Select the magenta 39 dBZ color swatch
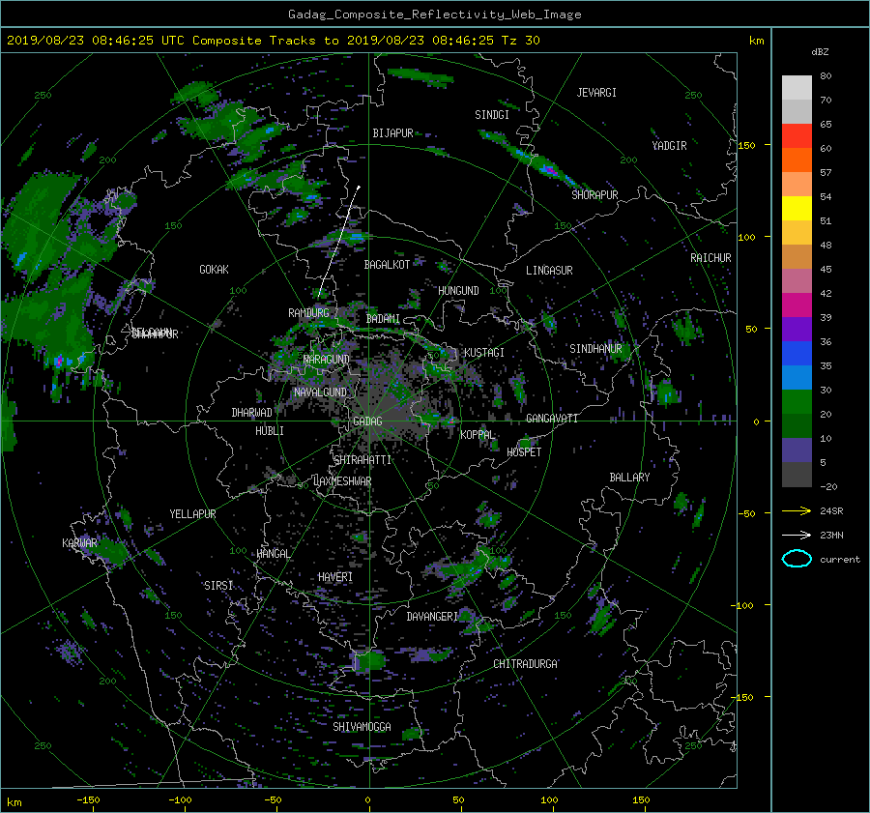The image size is (870, 813). 797,305
